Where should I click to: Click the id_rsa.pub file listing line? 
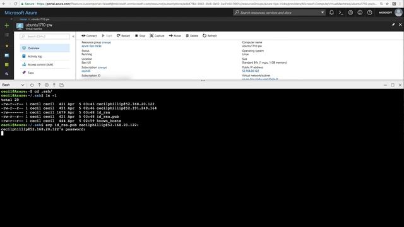click(60, 117)
